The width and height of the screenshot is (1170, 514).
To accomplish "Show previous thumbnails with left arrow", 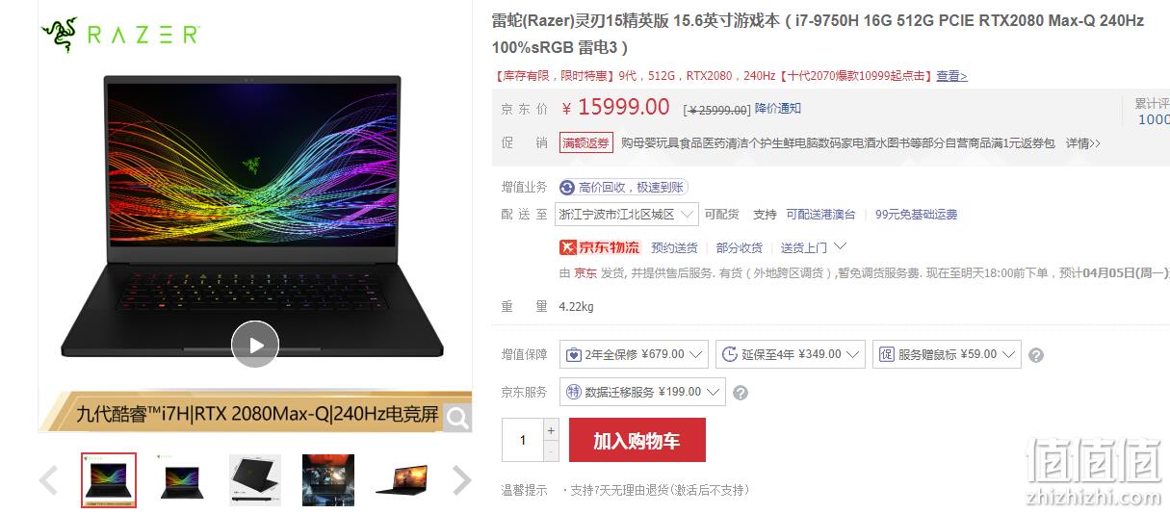I will click(48, 479).
